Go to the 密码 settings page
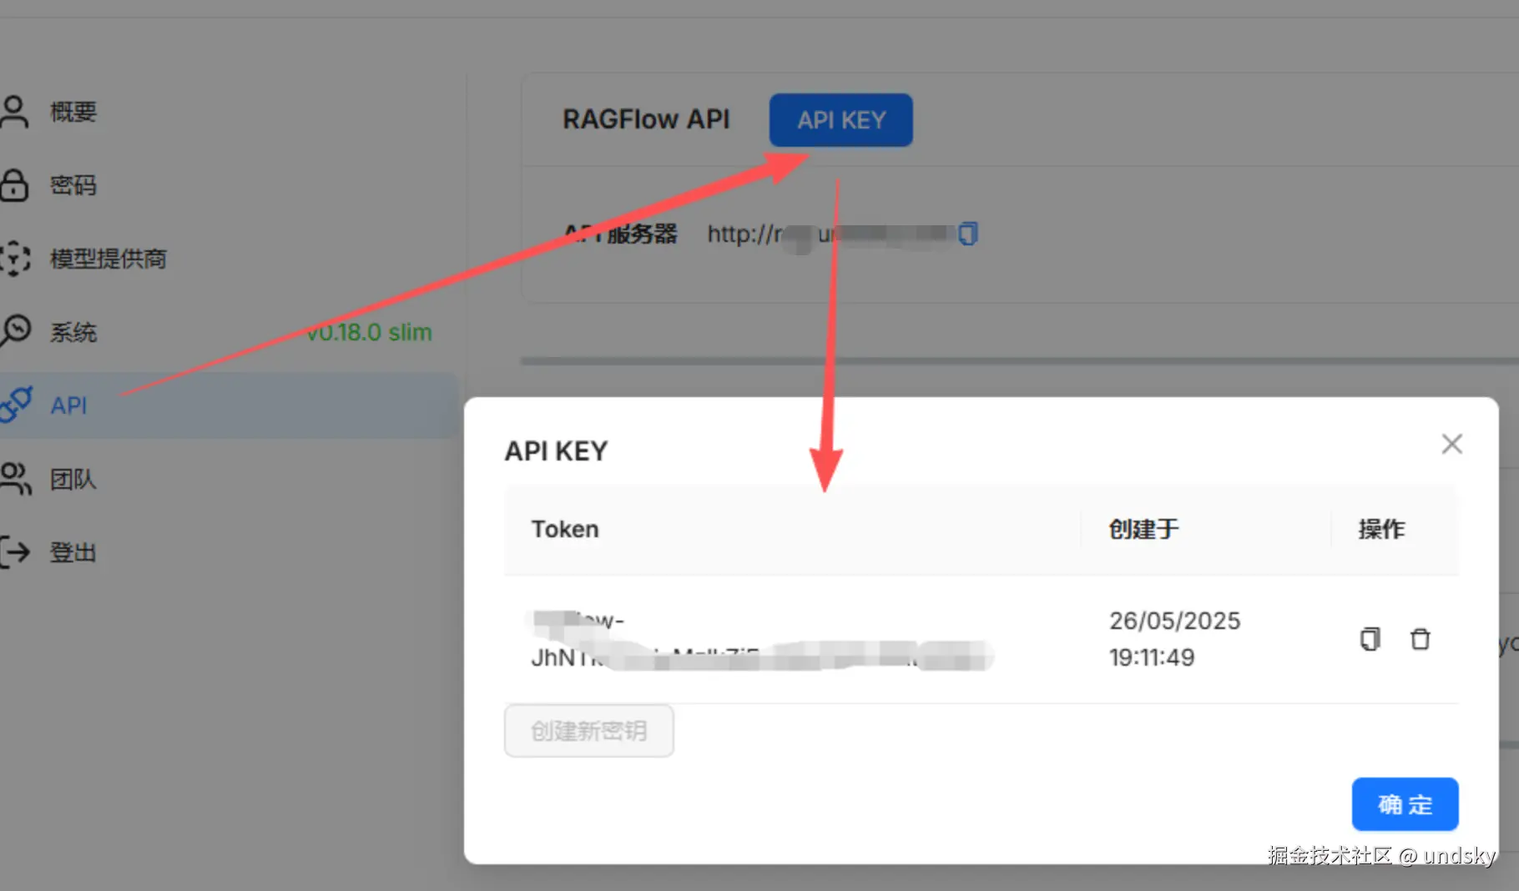Viewport: 1519px width, 891px height. (x=73, y=185)
